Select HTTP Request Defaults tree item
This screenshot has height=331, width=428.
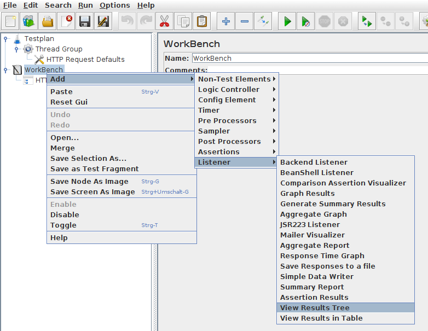pyautogui.click(x=85, y=60)
